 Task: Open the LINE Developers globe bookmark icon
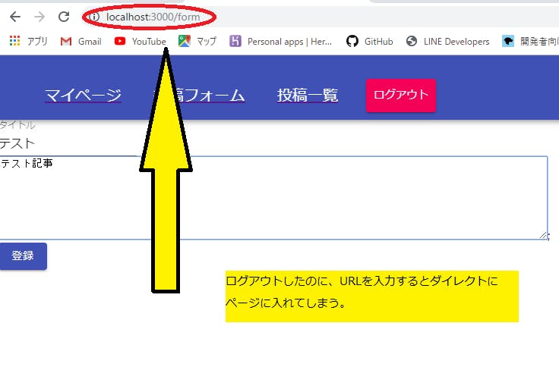[x=412, y=41]
